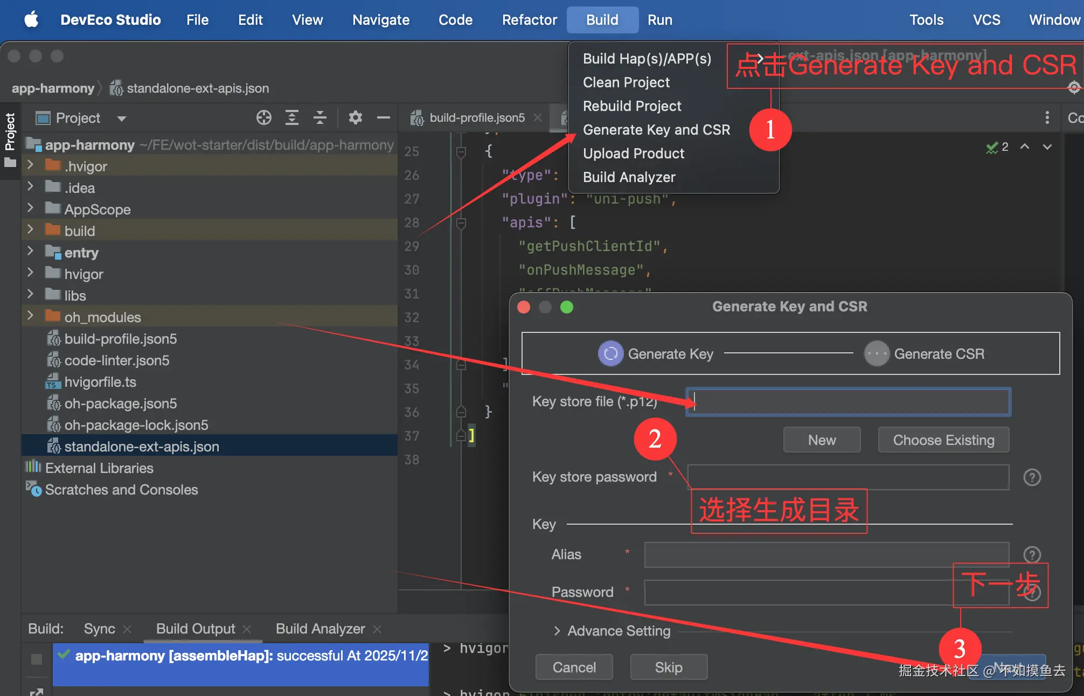The width and height of the screenshot is (1084, 696).
Task: Click the Expand All icon in Project toolbar
Action: pos(292,117)
